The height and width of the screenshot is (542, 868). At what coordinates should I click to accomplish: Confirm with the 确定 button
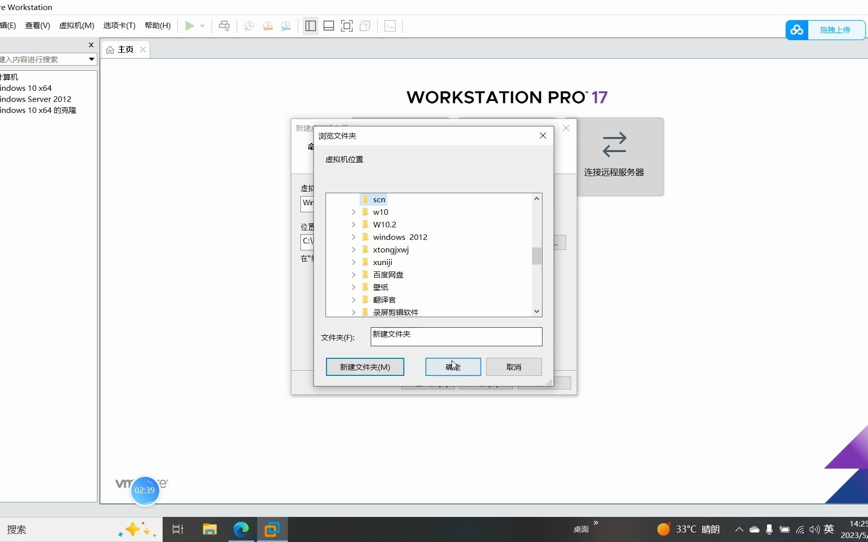point(453,367)
